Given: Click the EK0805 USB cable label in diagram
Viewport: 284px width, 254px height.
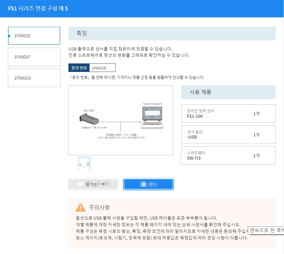Looking at the screenshot, I should tap(121, 136).
